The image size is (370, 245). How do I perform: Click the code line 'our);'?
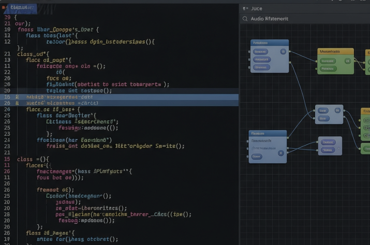tap(23, 24)
